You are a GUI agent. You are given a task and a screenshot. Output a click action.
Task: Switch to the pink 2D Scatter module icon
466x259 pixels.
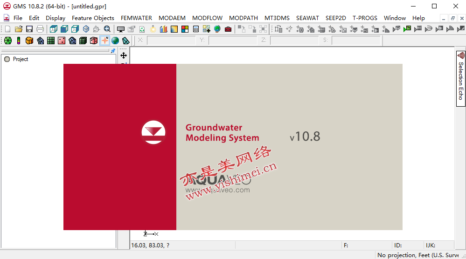pyautogui.click(x=62, y=41)
